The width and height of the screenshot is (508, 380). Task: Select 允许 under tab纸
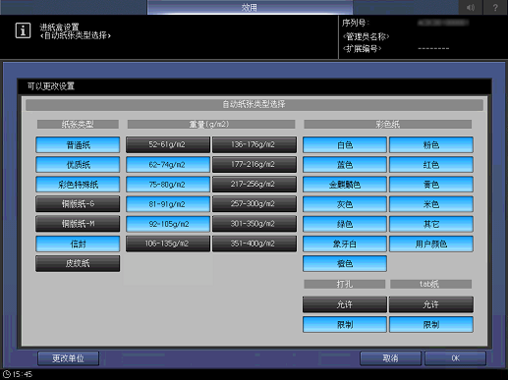click(x=431, y=304)
